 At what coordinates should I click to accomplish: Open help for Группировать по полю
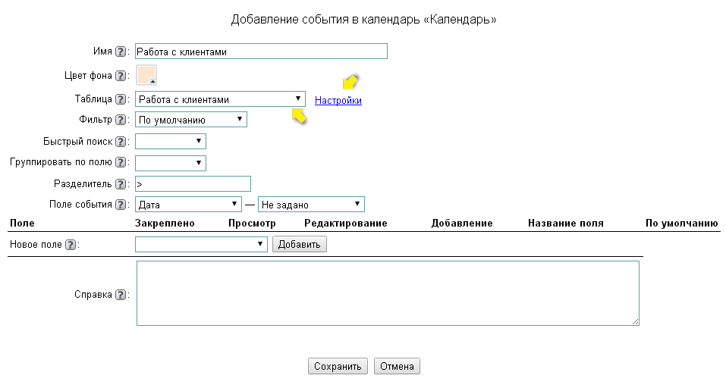click(120, 162)
